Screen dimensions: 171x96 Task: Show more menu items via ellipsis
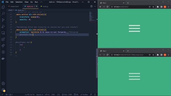click(x=41, y=2)
